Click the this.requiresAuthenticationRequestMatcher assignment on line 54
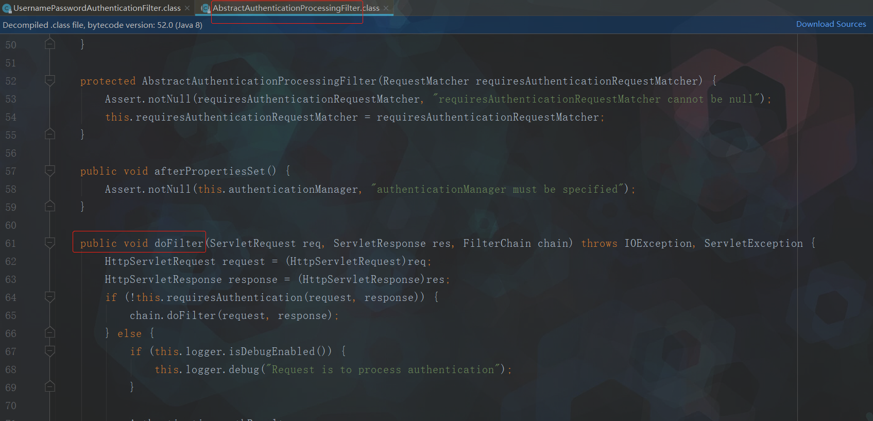 click(x=231, y=117)
